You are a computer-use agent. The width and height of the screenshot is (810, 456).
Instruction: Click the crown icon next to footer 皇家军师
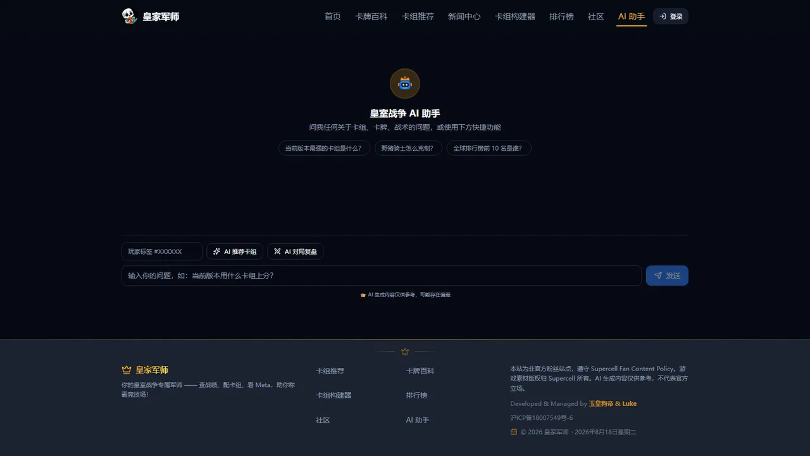[x=127, y=370]
